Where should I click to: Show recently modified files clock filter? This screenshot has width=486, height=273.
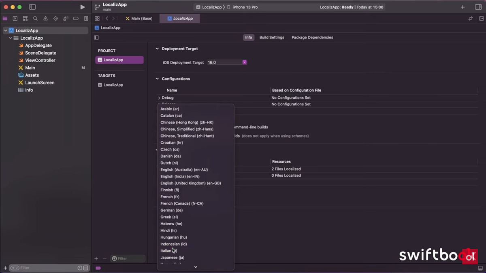click(80, 268)
